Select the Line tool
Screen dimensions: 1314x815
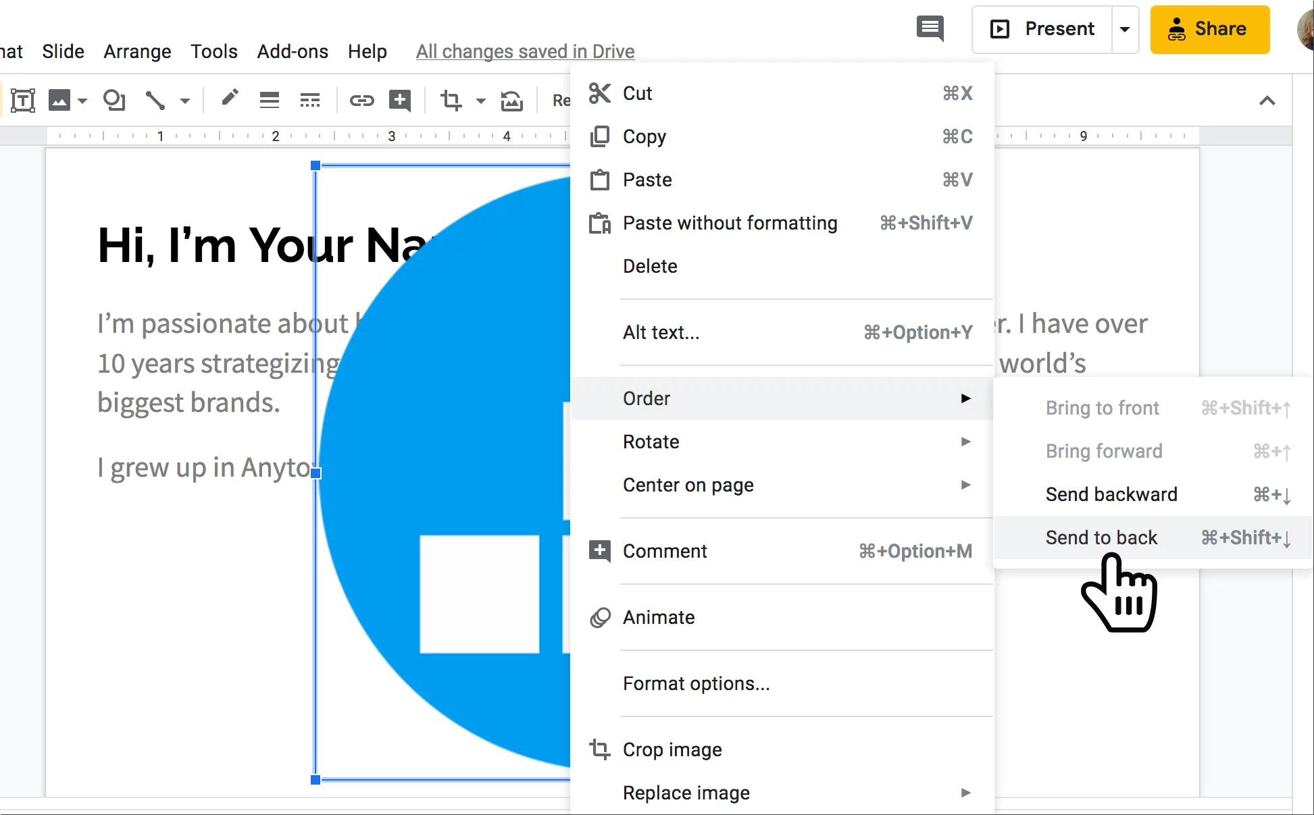click(155, 101)
